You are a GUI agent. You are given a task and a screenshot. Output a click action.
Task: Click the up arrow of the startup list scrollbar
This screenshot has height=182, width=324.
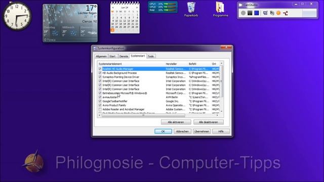coord(222,63)
